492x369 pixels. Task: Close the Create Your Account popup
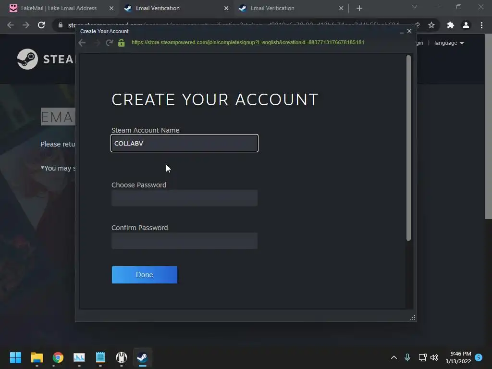pyautogui.click(x=409, y=31)
